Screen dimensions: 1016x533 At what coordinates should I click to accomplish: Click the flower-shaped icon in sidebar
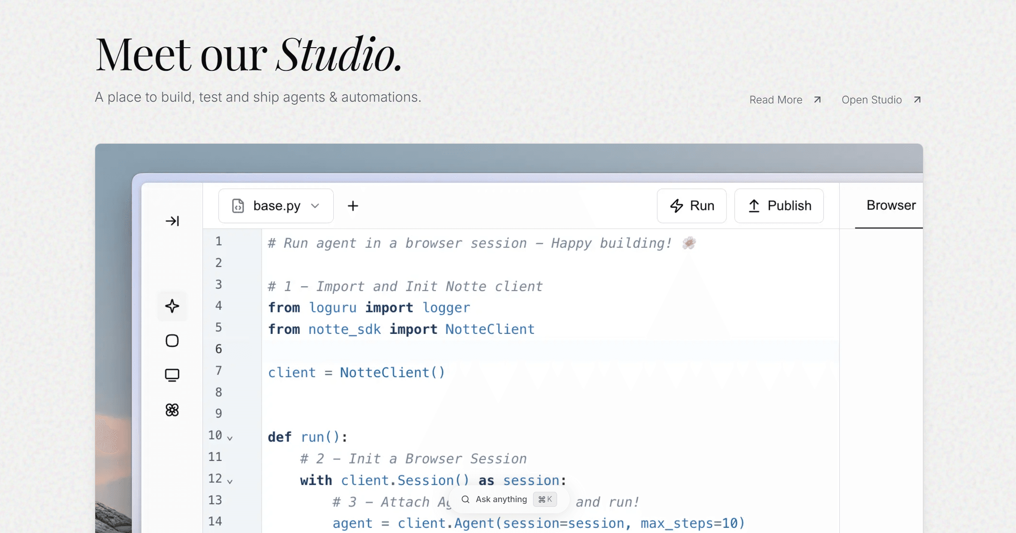(x=172, y=410)
